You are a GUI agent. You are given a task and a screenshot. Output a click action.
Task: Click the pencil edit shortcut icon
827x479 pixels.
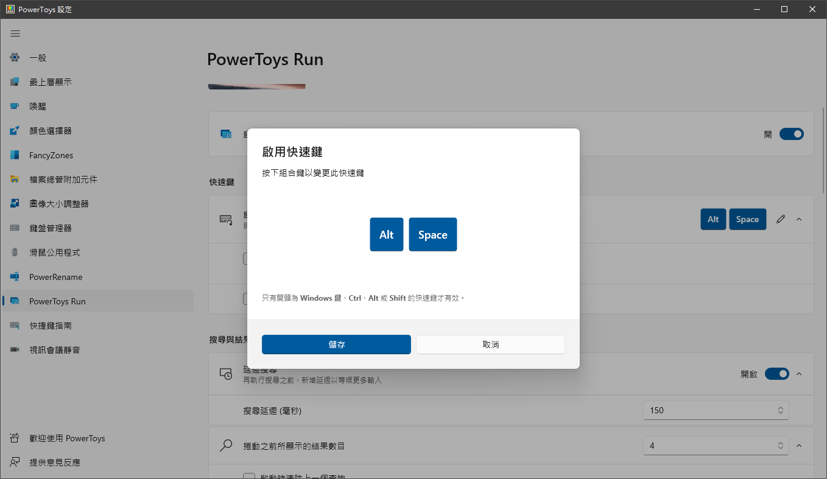click(x=781, y=219)
